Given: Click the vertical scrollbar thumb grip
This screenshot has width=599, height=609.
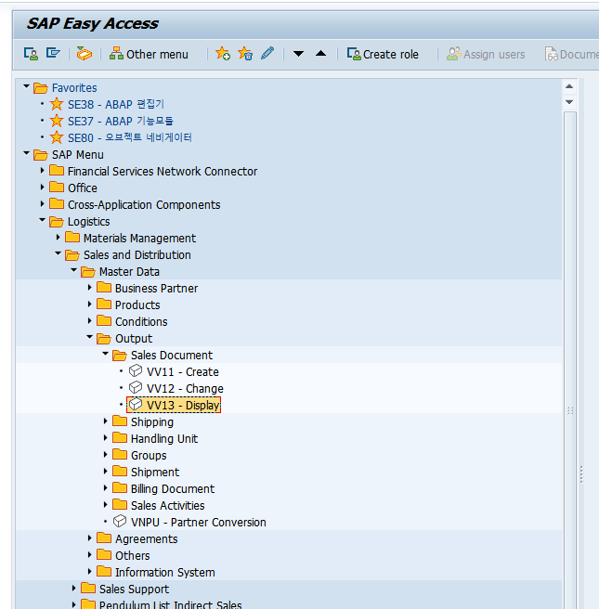Looking at the screenshot, I should [x=570, y=410].
